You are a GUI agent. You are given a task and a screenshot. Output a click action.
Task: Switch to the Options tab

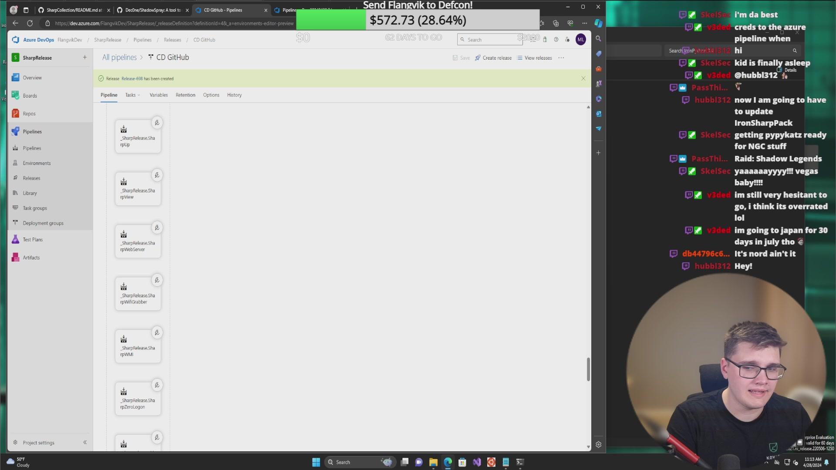click(x=211, y=95)
